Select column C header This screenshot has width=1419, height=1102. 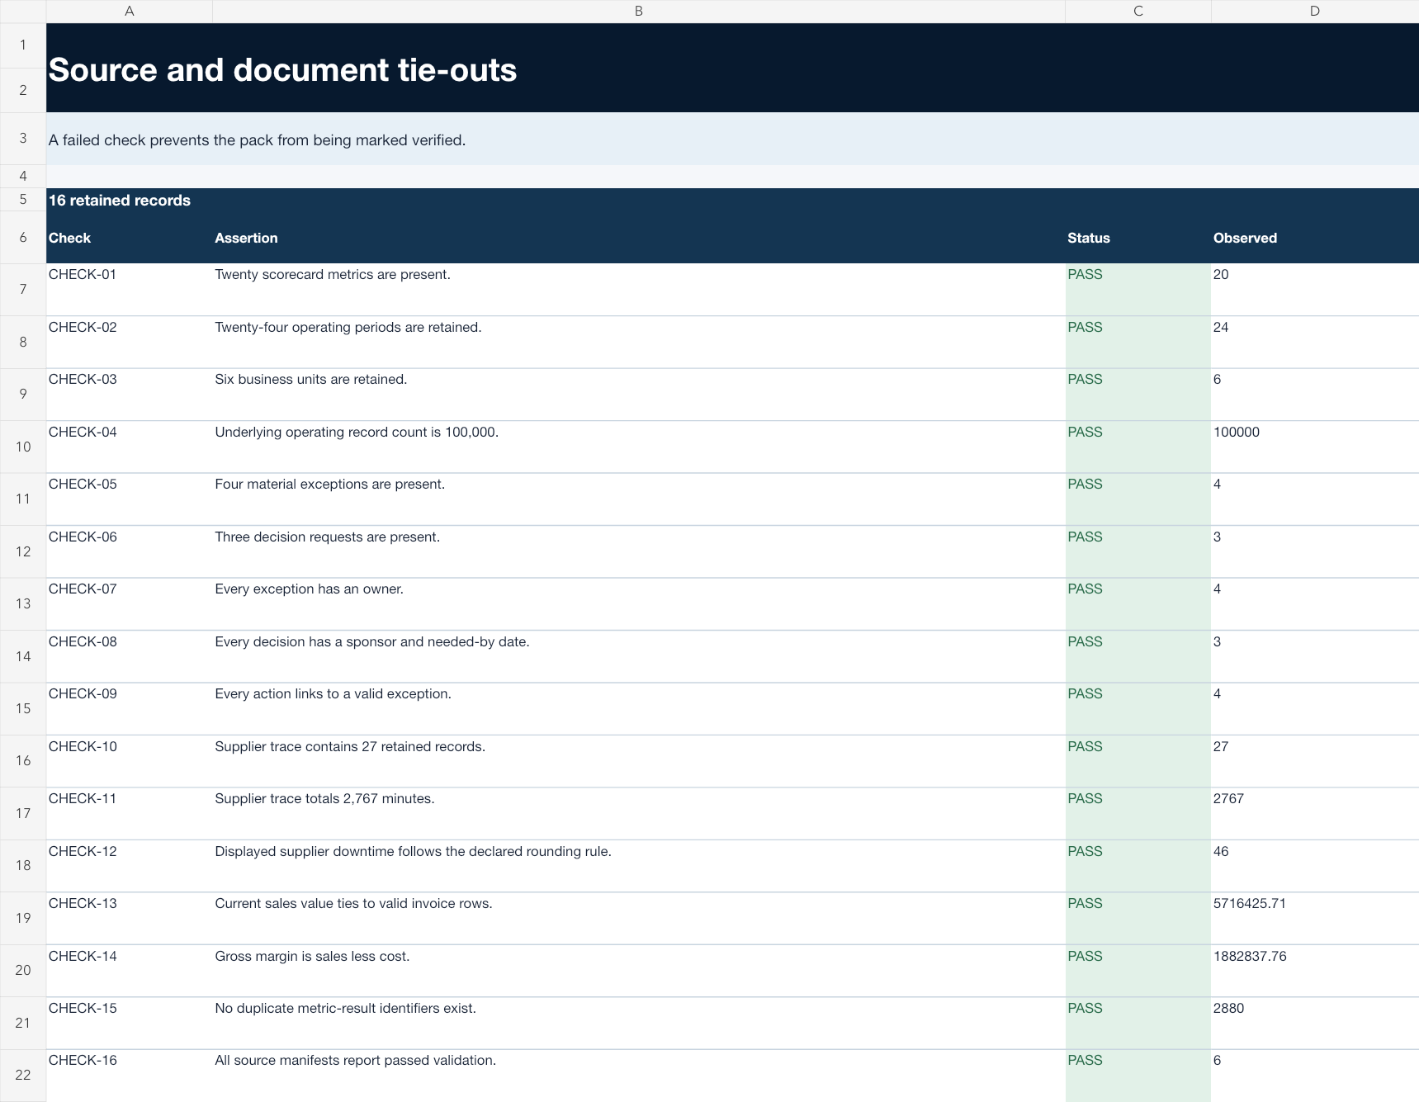(1138, 11)
